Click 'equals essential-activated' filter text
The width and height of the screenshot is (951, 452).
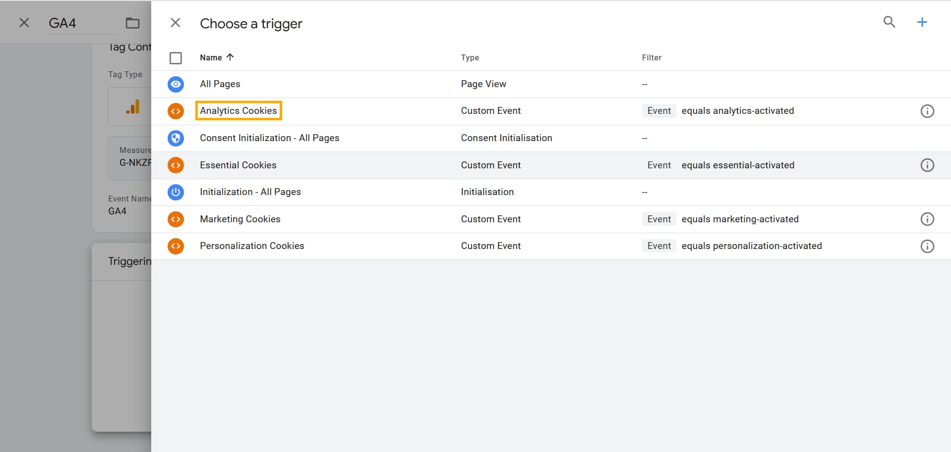(738, 165)
